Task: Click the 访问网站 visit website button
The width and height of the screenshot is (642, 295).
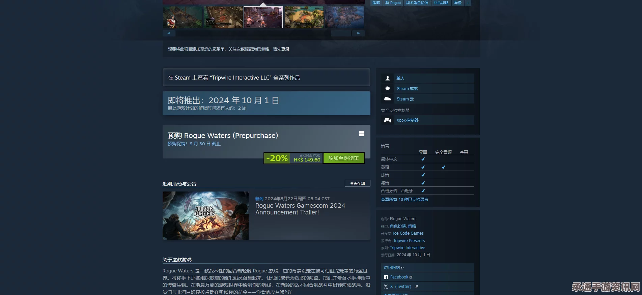Action: pyautogui.click(x=427, y=268)
